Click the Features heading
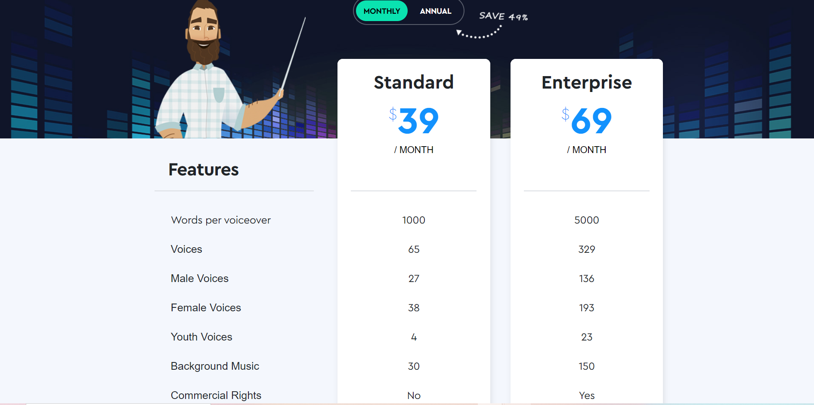This screenshot has width=814, height=405. click(204, 170)
